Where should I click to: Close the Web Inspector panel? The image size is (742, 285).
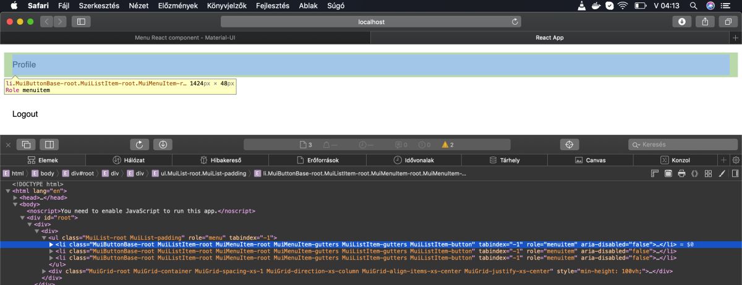pos(8,145)
